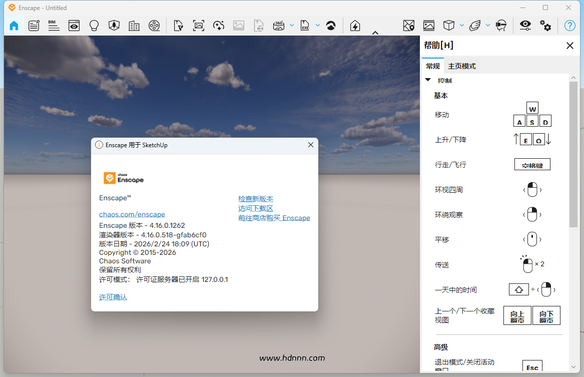Open dropdown arrow beside 360 panorama icon

point(292,26)
